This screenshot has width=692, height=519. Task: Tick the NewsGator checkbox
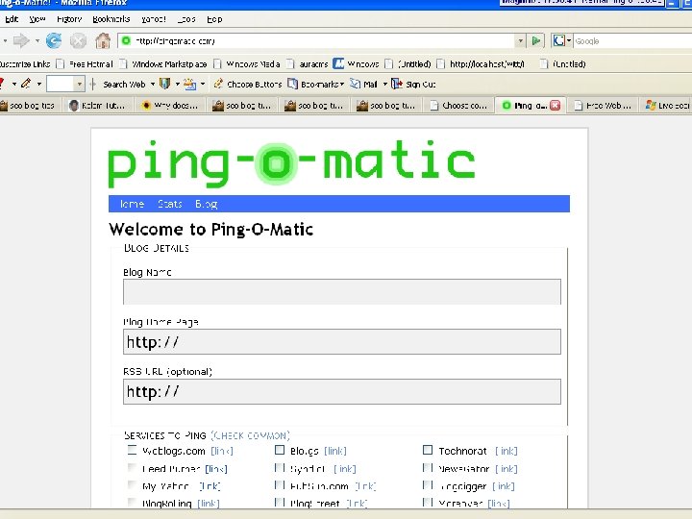427,467
